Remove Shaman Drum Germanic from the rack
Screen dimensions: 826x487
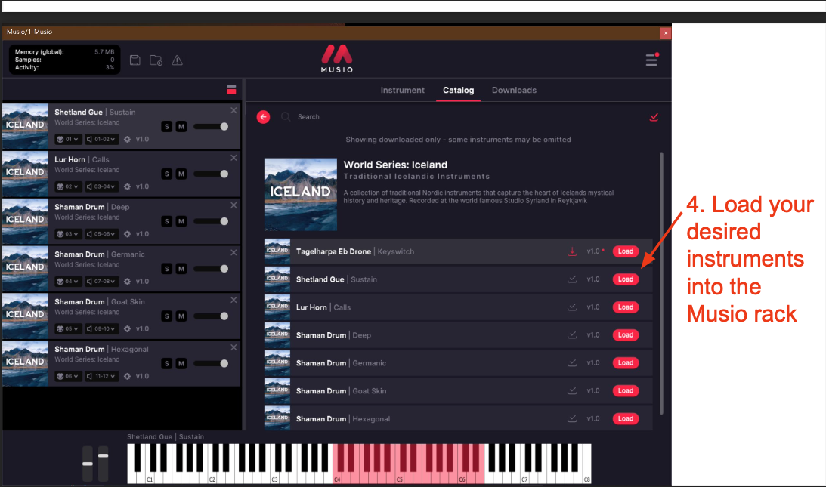(234, 253)
